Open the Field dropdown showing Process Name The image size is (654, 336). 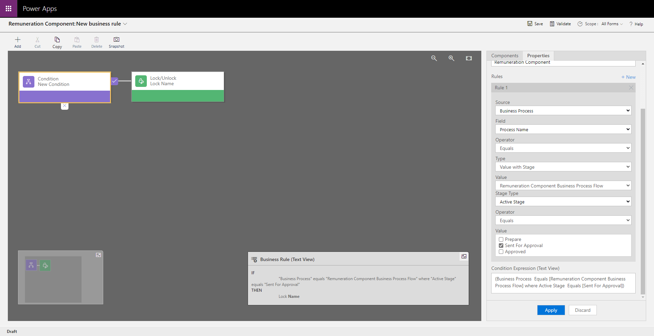coord(563,129)
